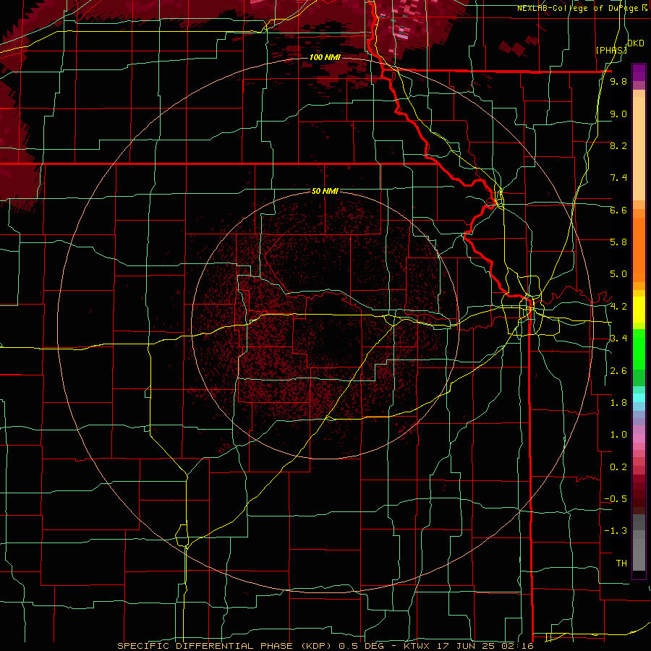Viewport: 651px width, 651px height.
Task: Click the bottom caption 'SPECIFIC DIFFERENTIAL PHASE (KDP)' text
Action: (225, 646)
